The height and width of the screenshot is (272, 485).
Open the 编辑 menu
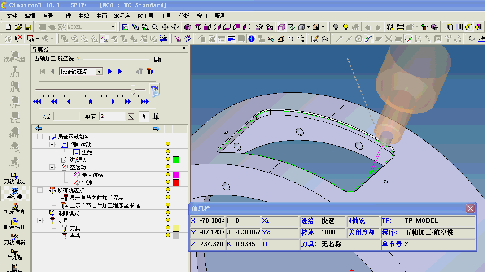coord(30,16)
